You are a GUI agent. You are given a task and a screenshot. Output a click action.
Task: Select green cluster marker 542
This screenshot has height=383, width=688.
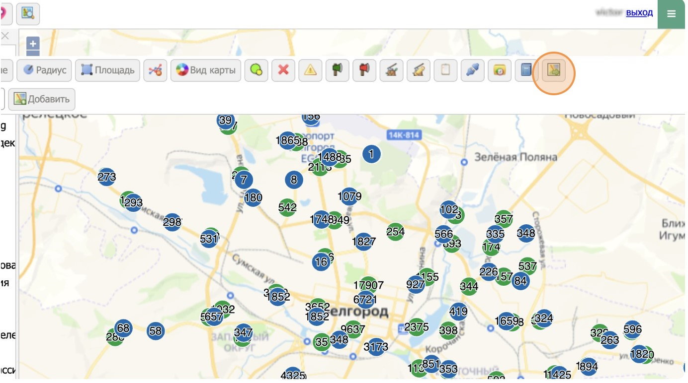click(288, 207)
